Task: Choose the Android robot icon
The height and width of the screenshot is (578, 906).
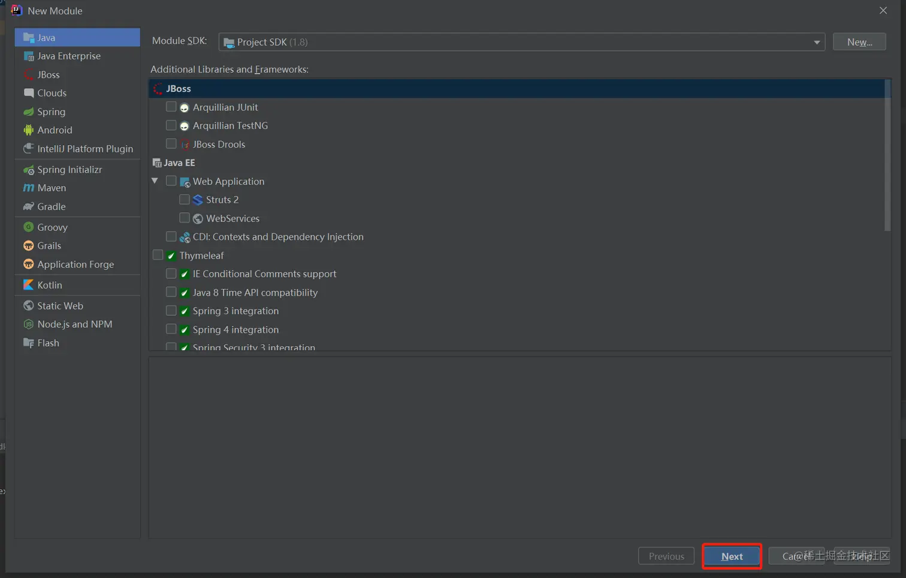Action: tap(28, 130)
